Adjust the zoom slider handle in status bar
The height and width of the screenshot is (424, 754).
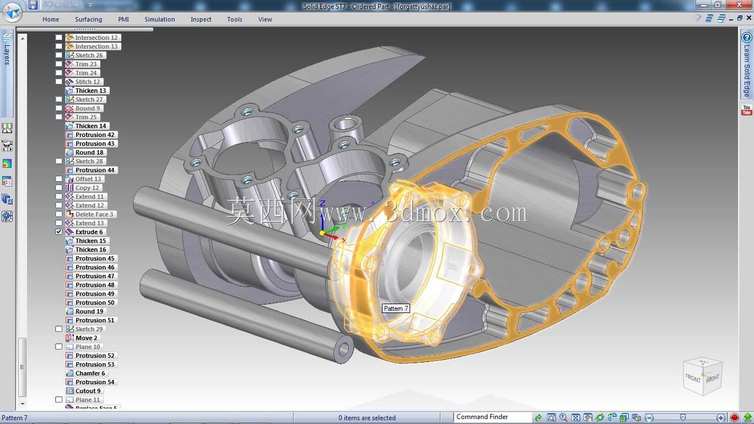coord(683,418)
